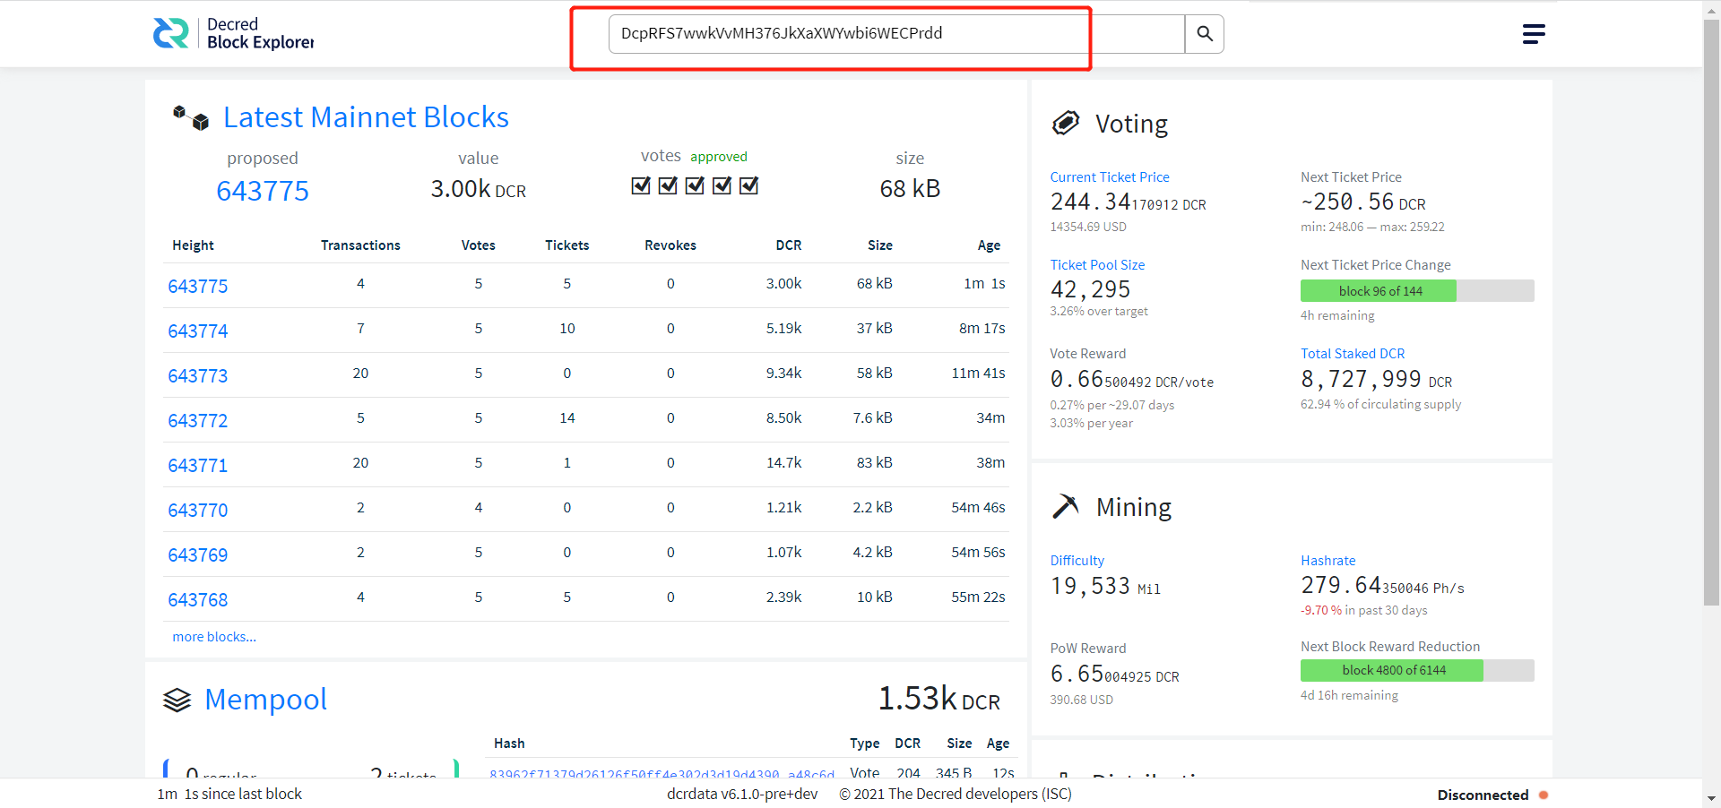Click the last approved vote checkbox
Screen dimensions: 1721x808
tap(749, 185)
